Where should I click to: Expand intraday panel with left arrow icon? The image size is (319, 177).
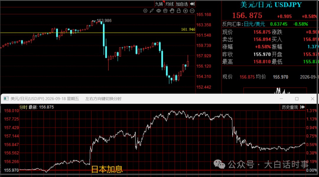[302, 107]
